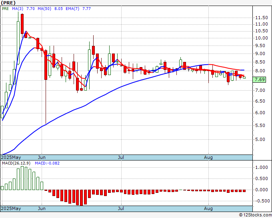
Task: Click the 5.50 price axis label
Action: [x=260, y=125]
